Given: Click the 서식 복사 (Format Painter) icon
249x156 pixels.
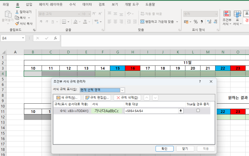Looking at the screenshot, I should (x=17, y=24).
